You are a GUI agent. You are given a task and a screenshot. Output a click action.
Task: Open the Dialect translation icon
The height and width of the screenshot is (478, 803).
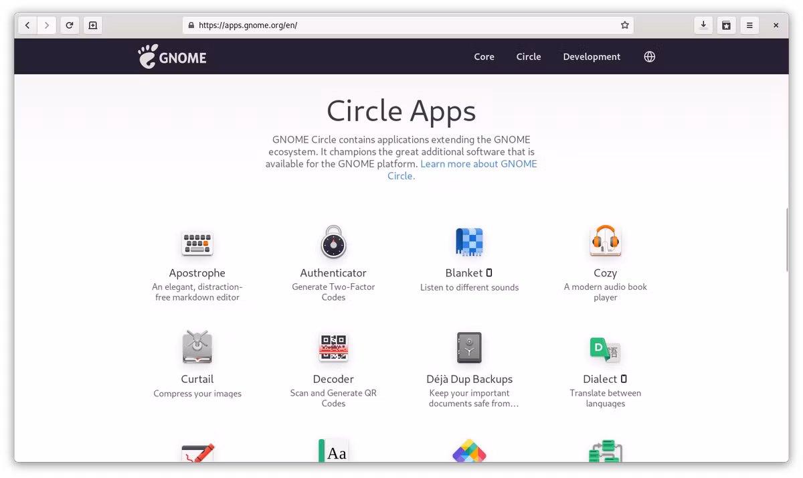point(605,349)
